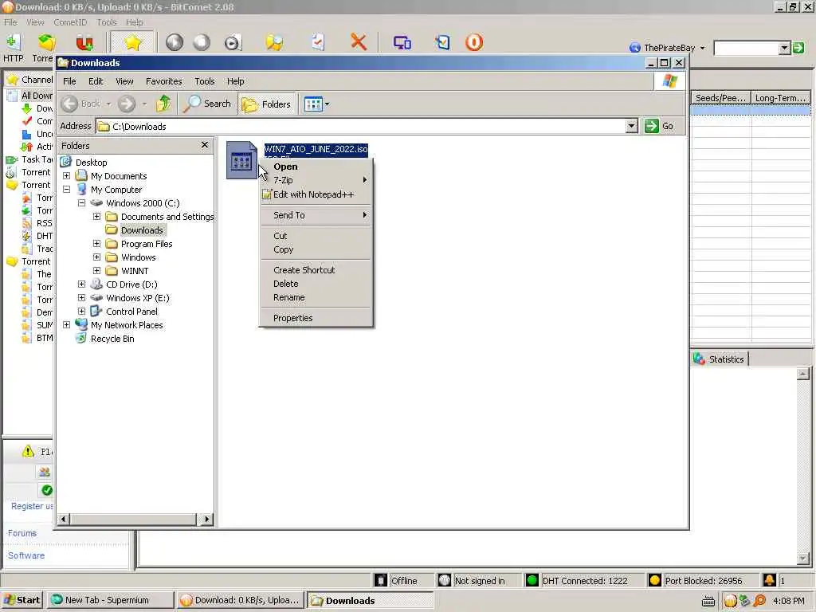Select Recycle Bin in folder tree

click(x=112, y=338)
